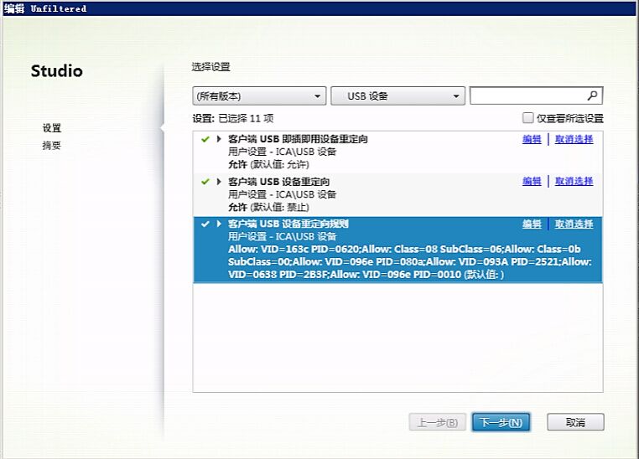Click inside the settings search field
This screenshot has width=639, height=459.
click(x=527, y=96)
